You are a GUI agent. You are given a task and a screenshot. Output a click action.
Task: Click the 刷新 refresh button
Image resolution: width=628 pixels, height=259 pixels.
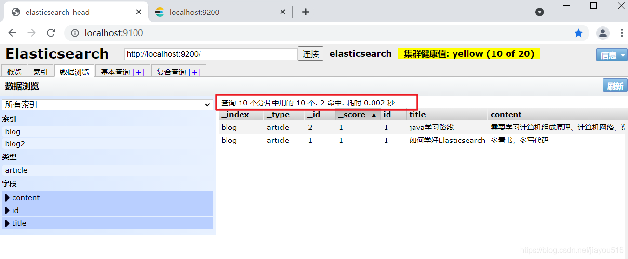click(x=615, y=86)
